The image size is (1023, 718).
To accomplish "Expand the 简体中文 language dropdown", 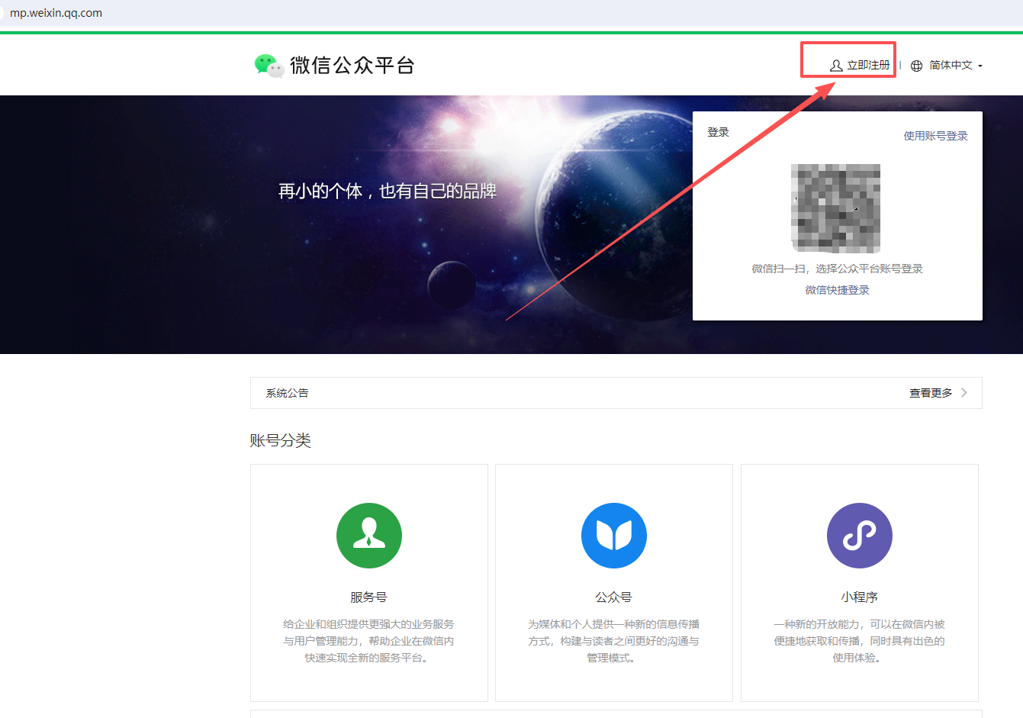I will pos(956,66).
